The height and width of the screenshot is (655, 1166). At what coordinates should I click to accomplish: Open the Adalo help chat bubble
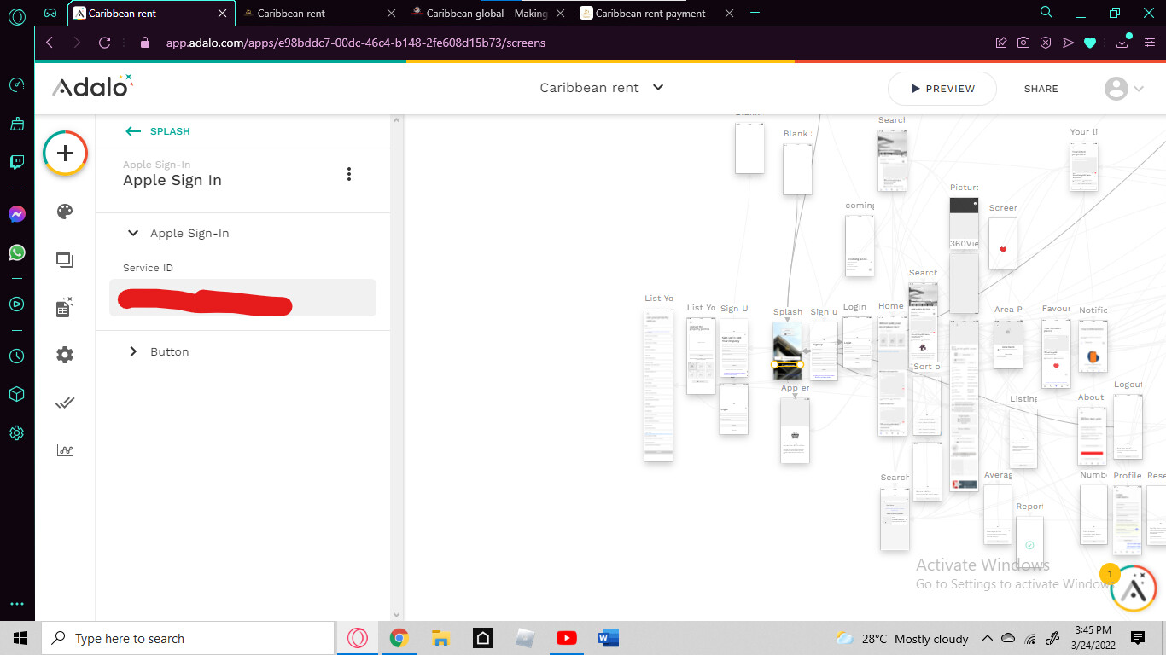tap(1134, 588)
